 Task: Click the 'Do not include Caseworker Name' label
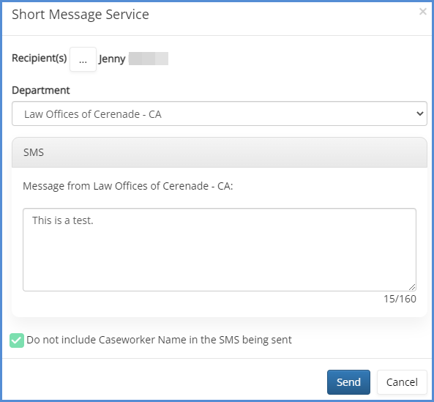click(159, 340)
